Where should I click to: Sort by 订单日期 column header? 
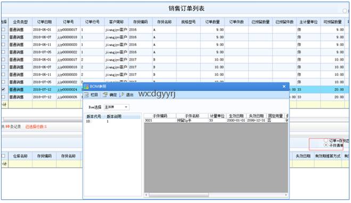coord(44,22)
